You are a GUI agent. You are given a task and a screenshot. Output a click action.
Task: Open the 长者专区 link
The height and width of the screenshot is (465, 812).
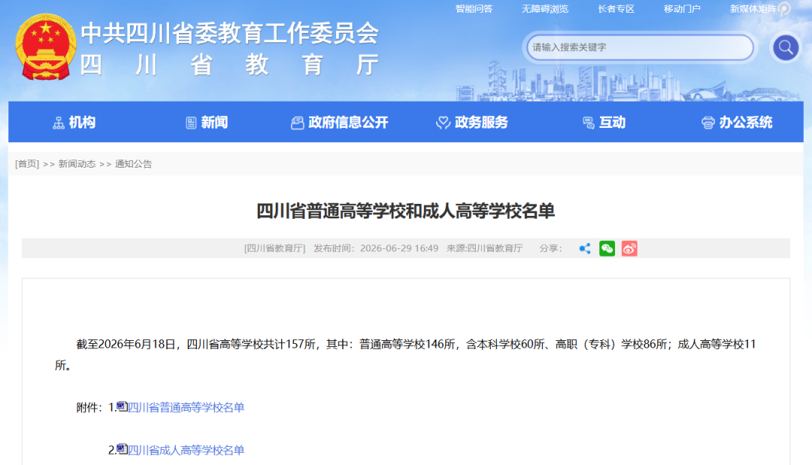tap(616, 9)
